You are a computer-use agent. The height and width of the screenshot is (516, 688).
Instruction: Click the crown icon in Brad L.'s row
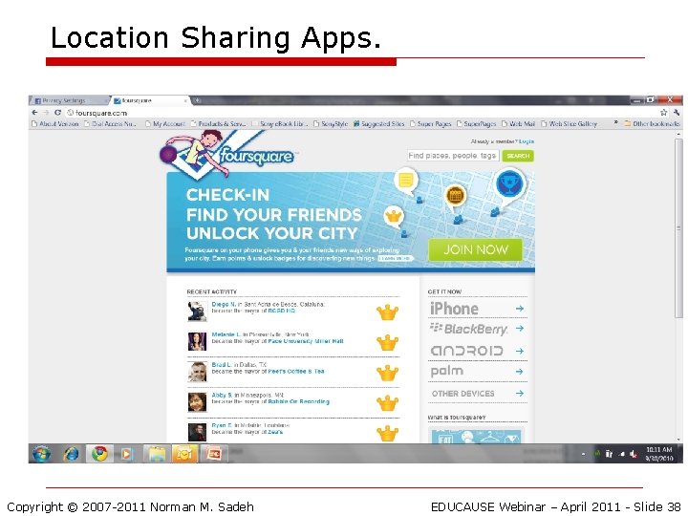pyautogui.click(x=387, y=373)
